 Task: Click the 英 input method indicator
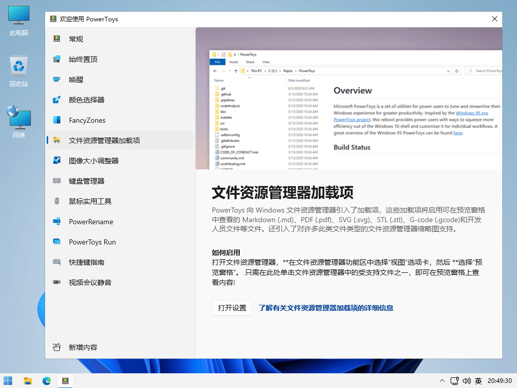coord(478,381)
